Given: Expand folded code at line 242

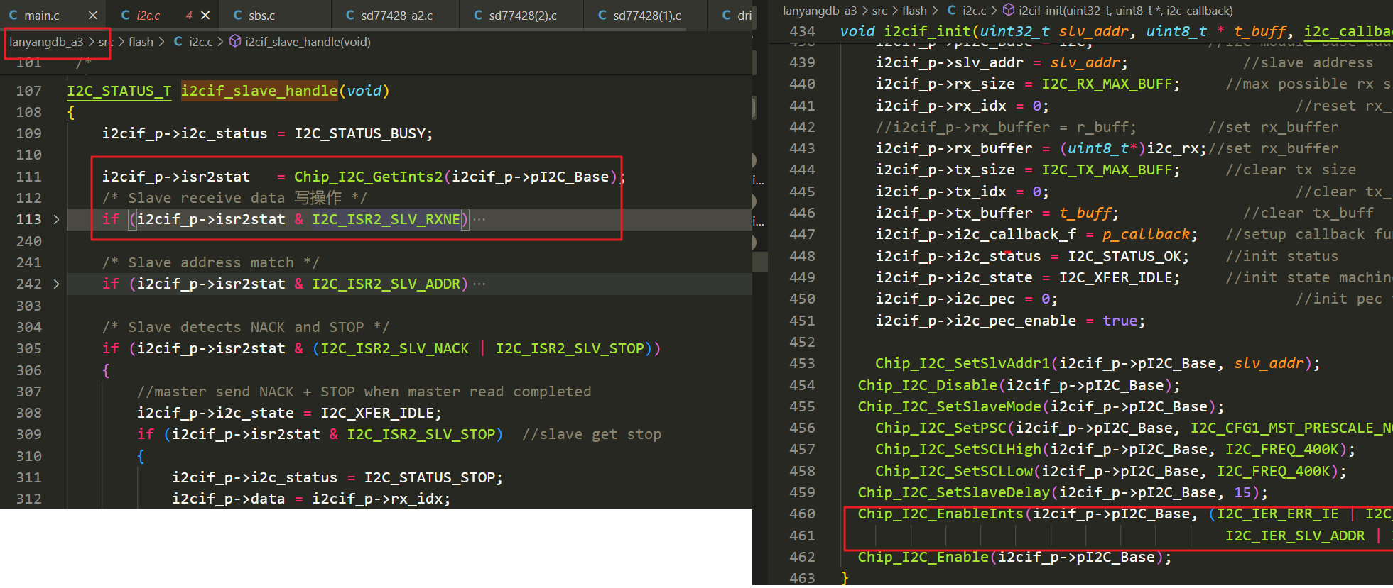Looking at the screenshot, I should click(x=56, y=284).
